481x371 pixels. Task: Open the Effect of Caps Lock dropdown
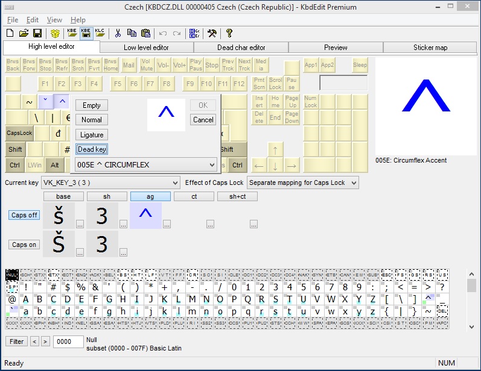point(353,182)
